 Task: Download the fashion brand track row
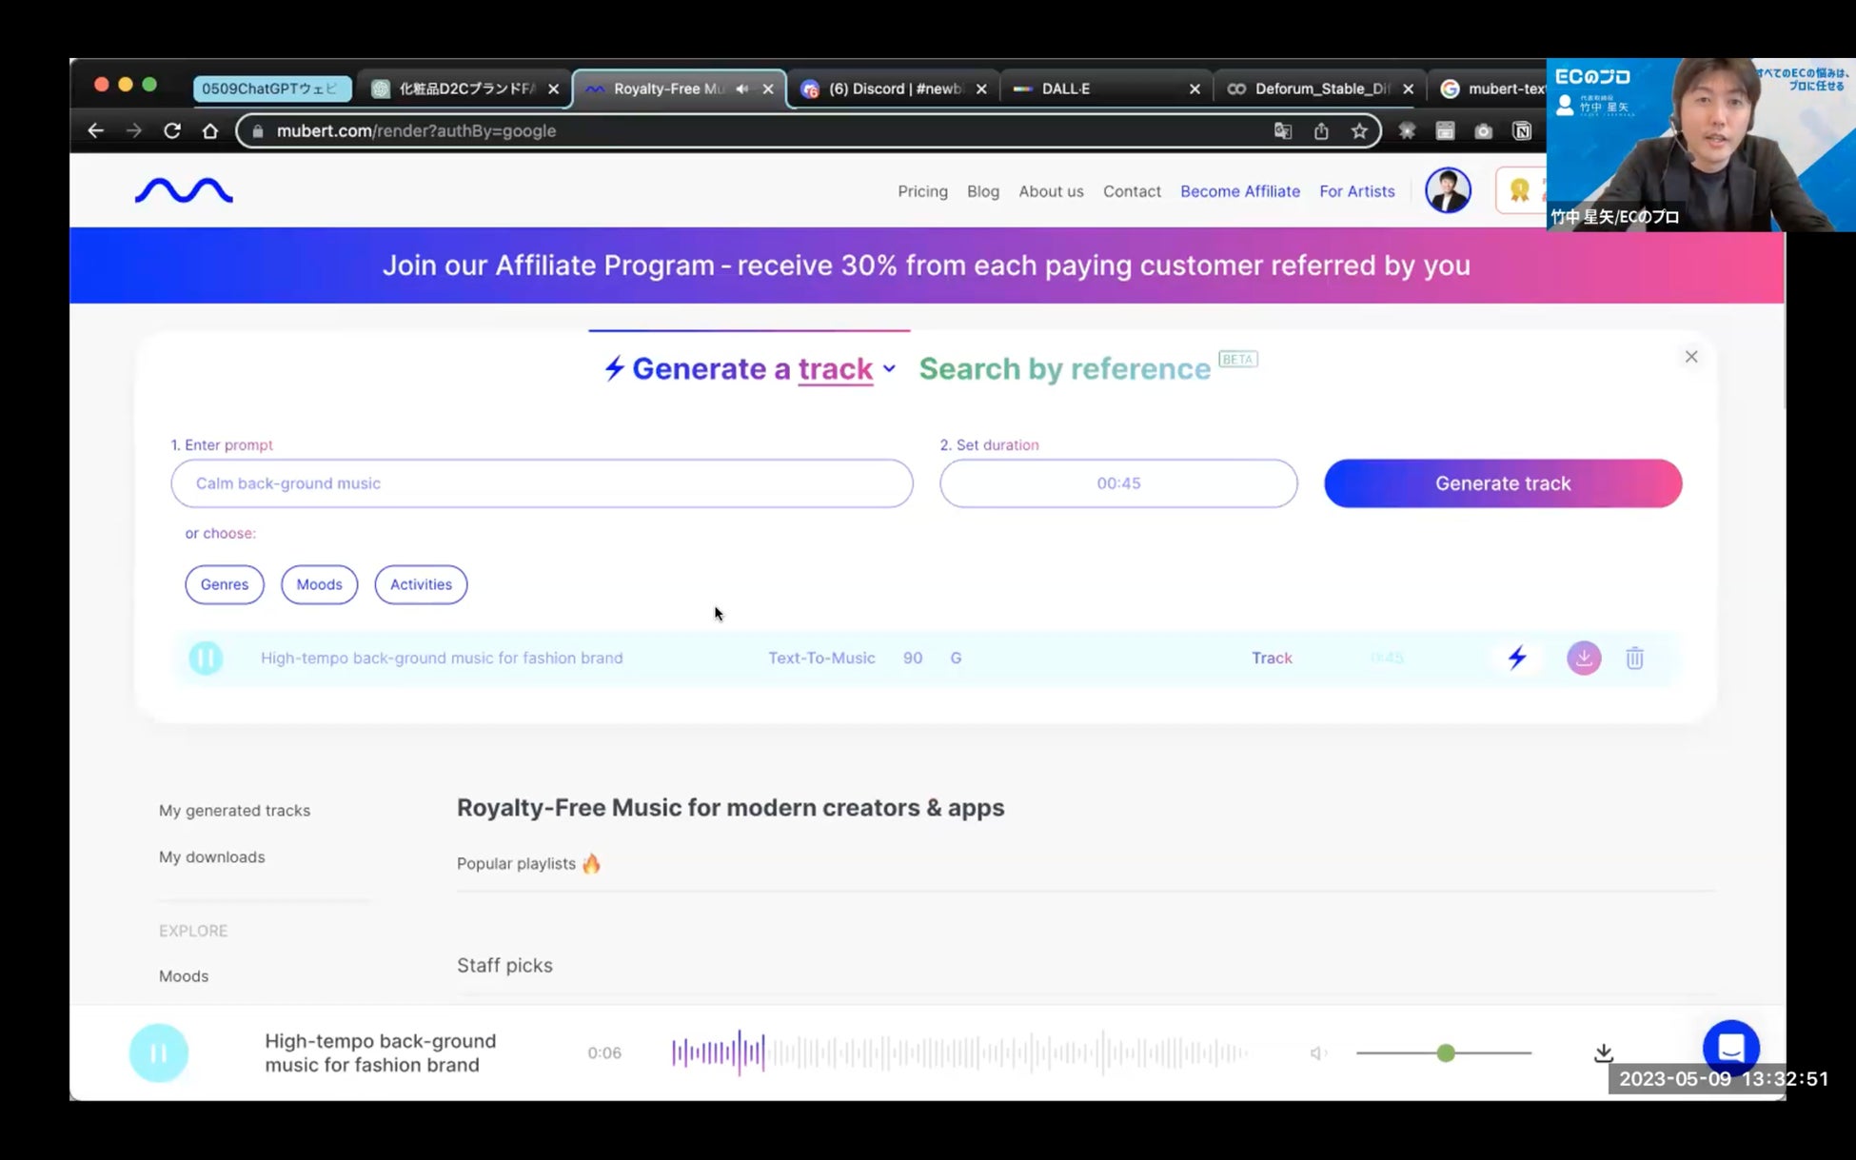(1584, 658)
